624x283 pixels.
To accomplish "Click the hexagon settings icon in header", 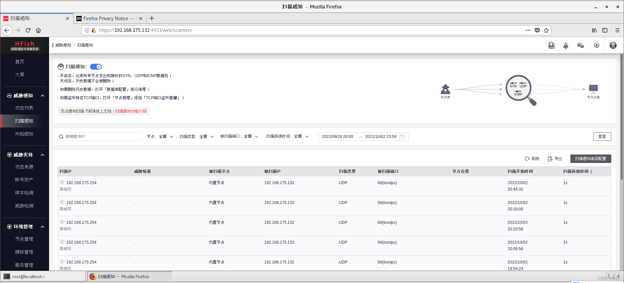I will tap(596, 45).
